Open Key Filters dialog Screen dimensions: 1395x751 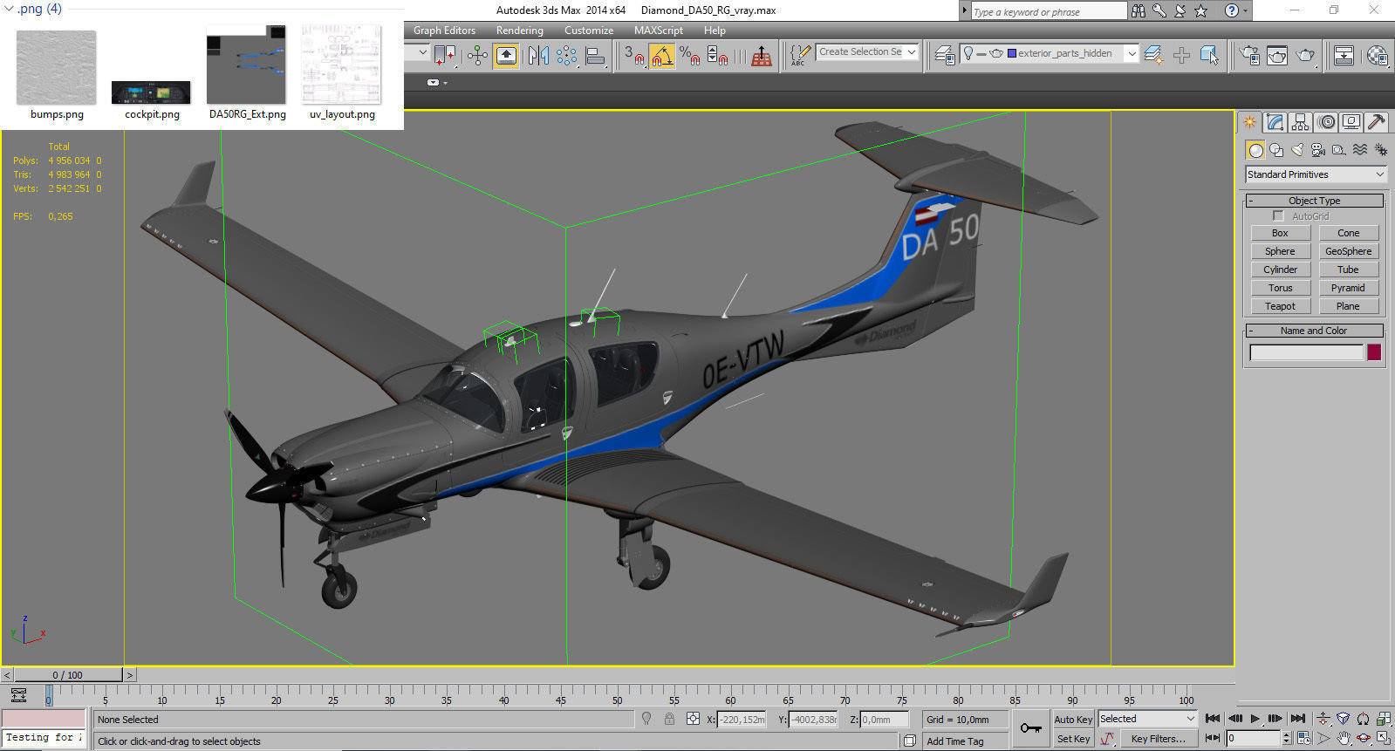[1158, 739]
